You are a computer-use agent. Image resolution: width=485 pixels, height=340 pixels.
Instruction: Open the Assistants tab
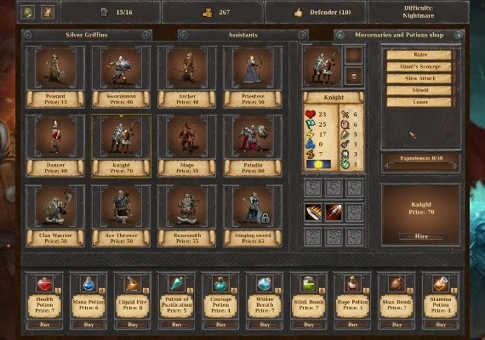pos(242,35)
